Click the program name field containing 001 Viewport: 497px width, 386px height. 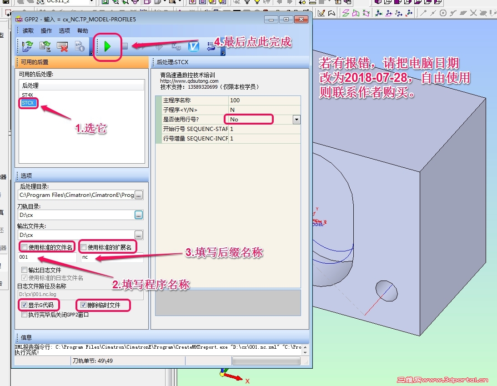tap(47, 257)
